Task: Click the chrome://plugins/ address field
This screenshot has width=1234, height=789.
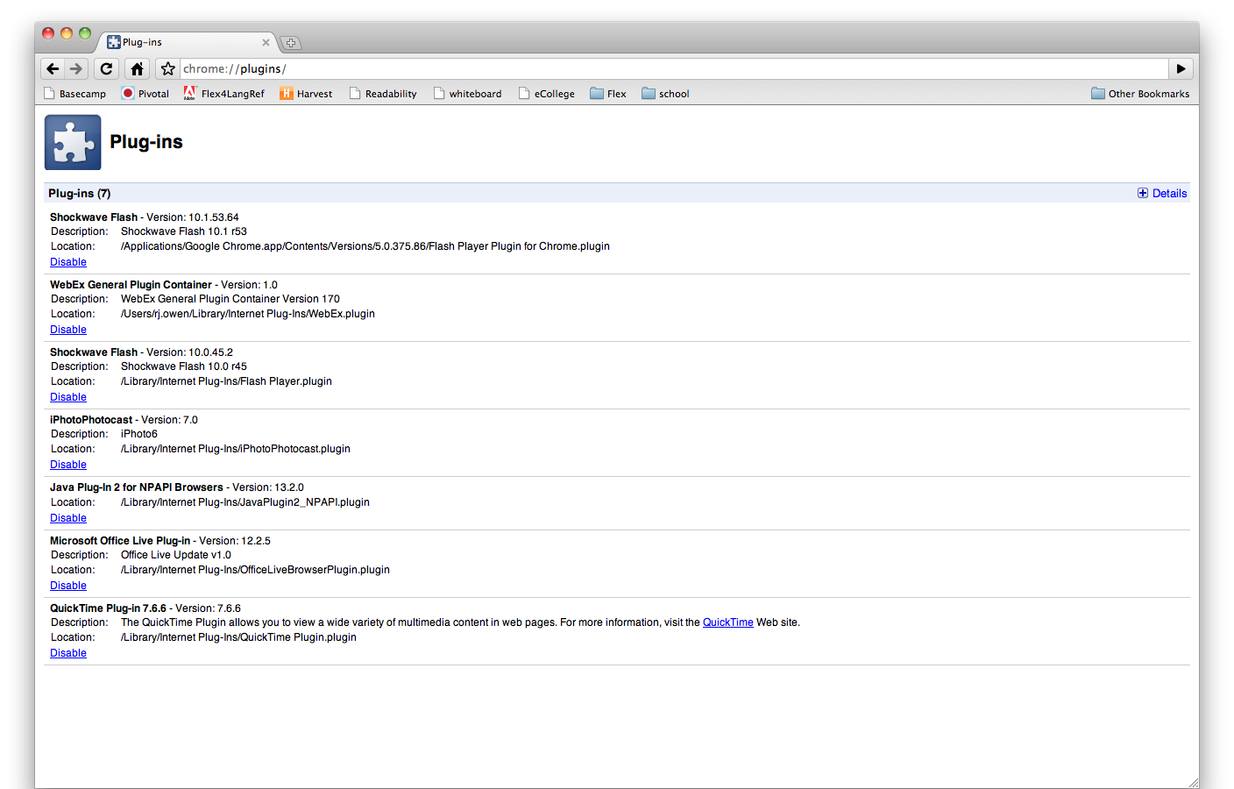Action: coord(673,68)
